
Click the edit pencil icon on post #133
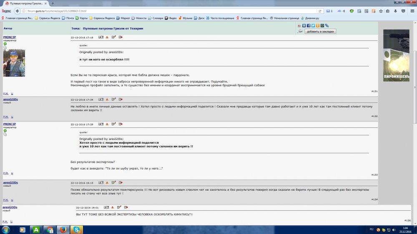[114, 124]
